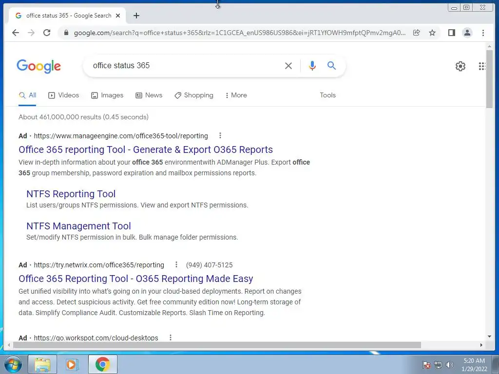The image size is (499, 374).
Task: Switch to Images results
Action: tap(107, 95)
